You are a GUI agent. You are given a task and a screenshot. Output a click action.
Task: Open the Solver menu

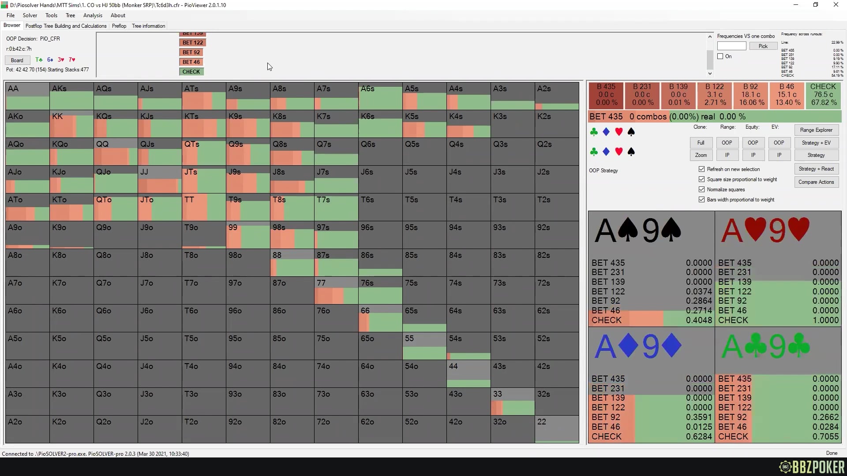click(x=30, y=15)
